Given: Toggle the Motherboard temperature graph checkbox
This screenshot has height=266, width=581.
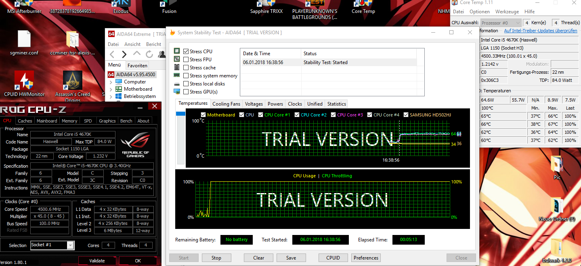Looking at the screenshot, I should pyautogui.click(x=203, y=115).
